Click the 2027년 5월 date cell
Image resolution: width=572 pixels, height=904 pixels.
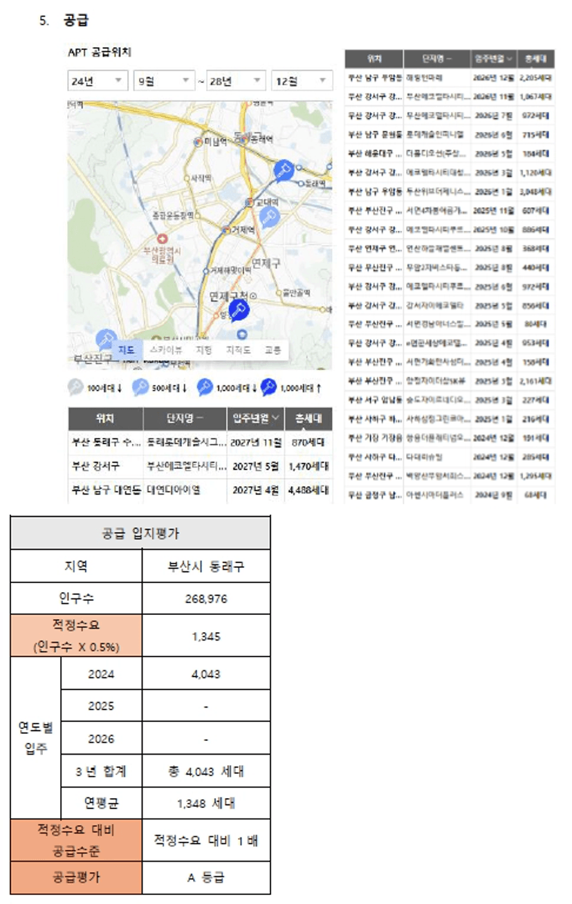point(256,465)
